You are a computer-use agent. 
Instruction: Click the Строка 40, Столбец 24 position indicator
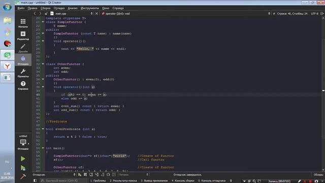(x=292, y=14)
